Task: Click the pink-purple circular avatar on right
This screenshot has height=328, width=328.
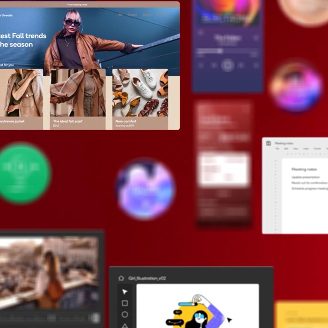Action: tap(297, 86)
